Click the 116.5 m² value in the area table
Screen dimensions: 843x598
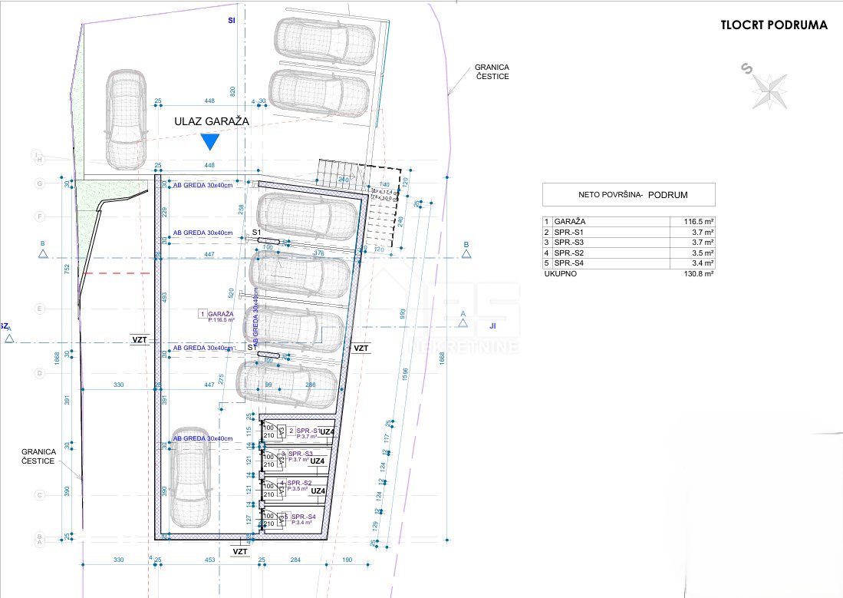[x=698, y=221]
